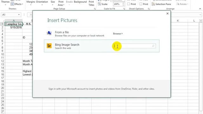Click the Print Titles button

coord(91,3)
